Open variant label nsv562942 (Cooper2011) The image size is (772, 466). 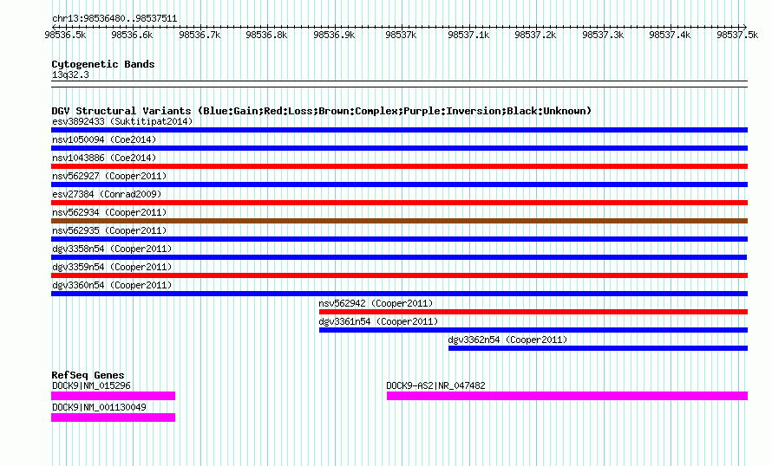click(376, 303)
